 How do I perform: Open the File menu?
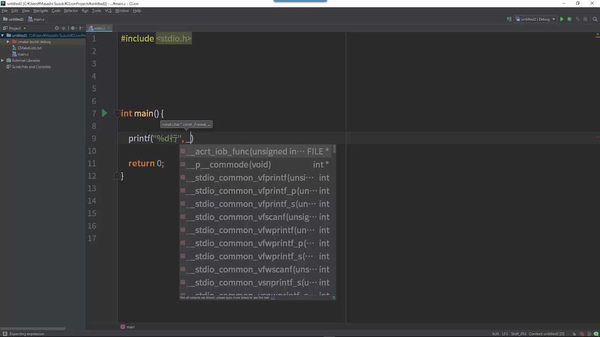5,11
